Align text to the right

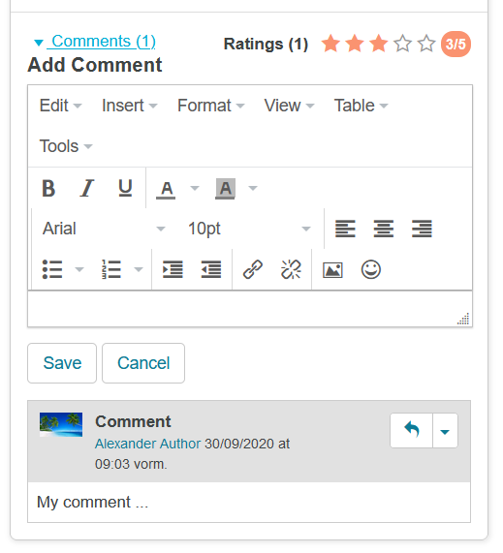point(422,229)
